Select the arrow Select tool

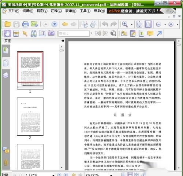tap(25, 33)
